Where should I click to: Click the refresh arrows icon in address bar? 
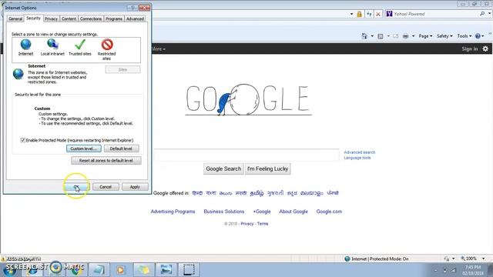click(369, 14)
